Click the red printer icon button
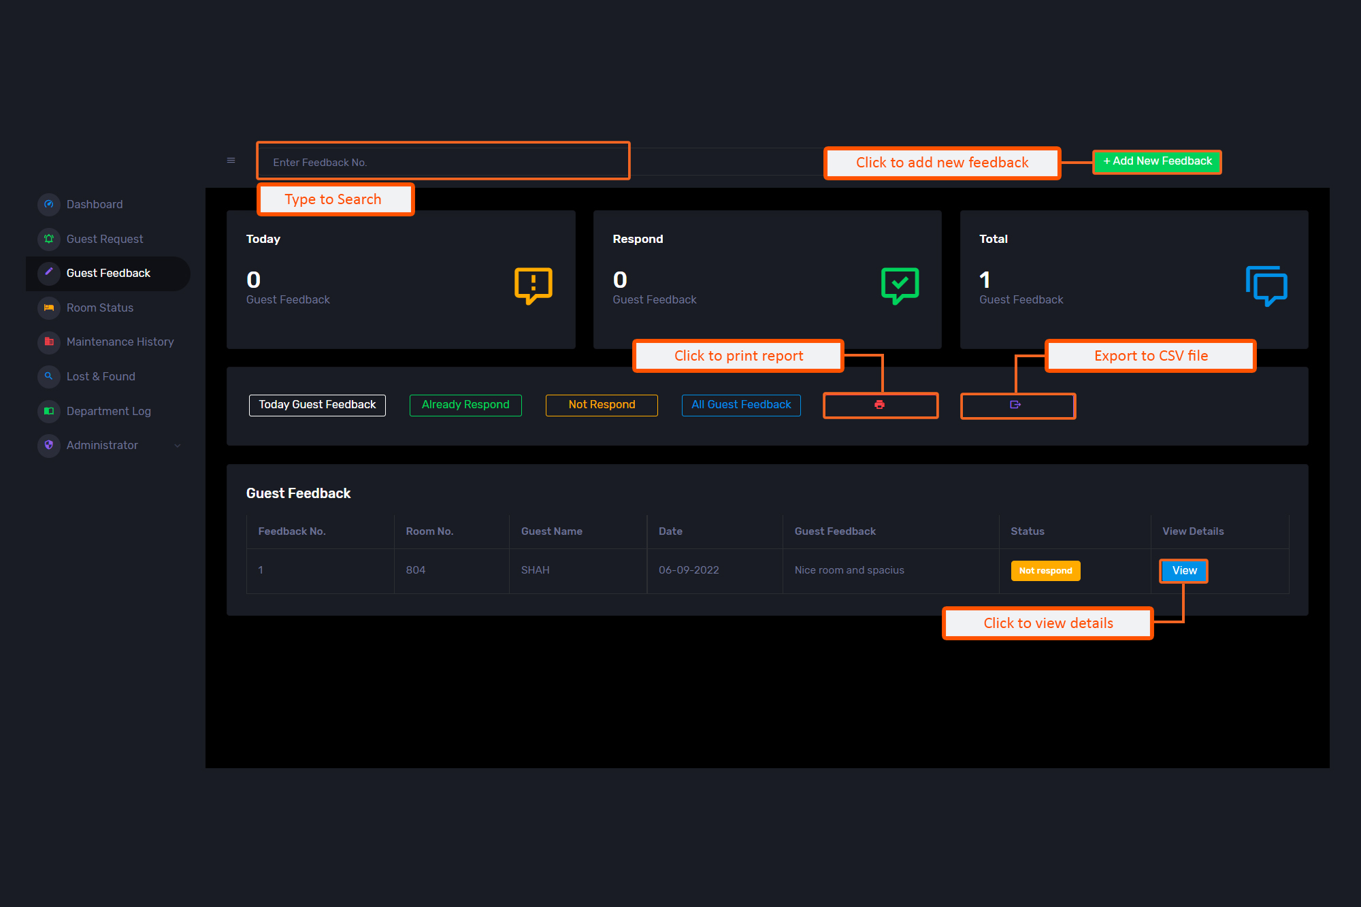1361x907 pixels. coord(879,405)
